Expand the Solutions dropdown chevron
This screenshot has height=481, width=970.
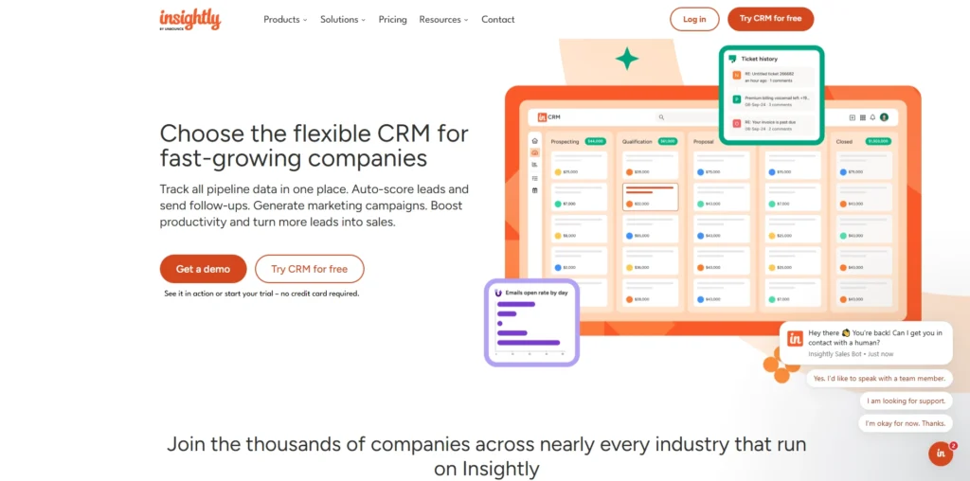click(364, 20)
